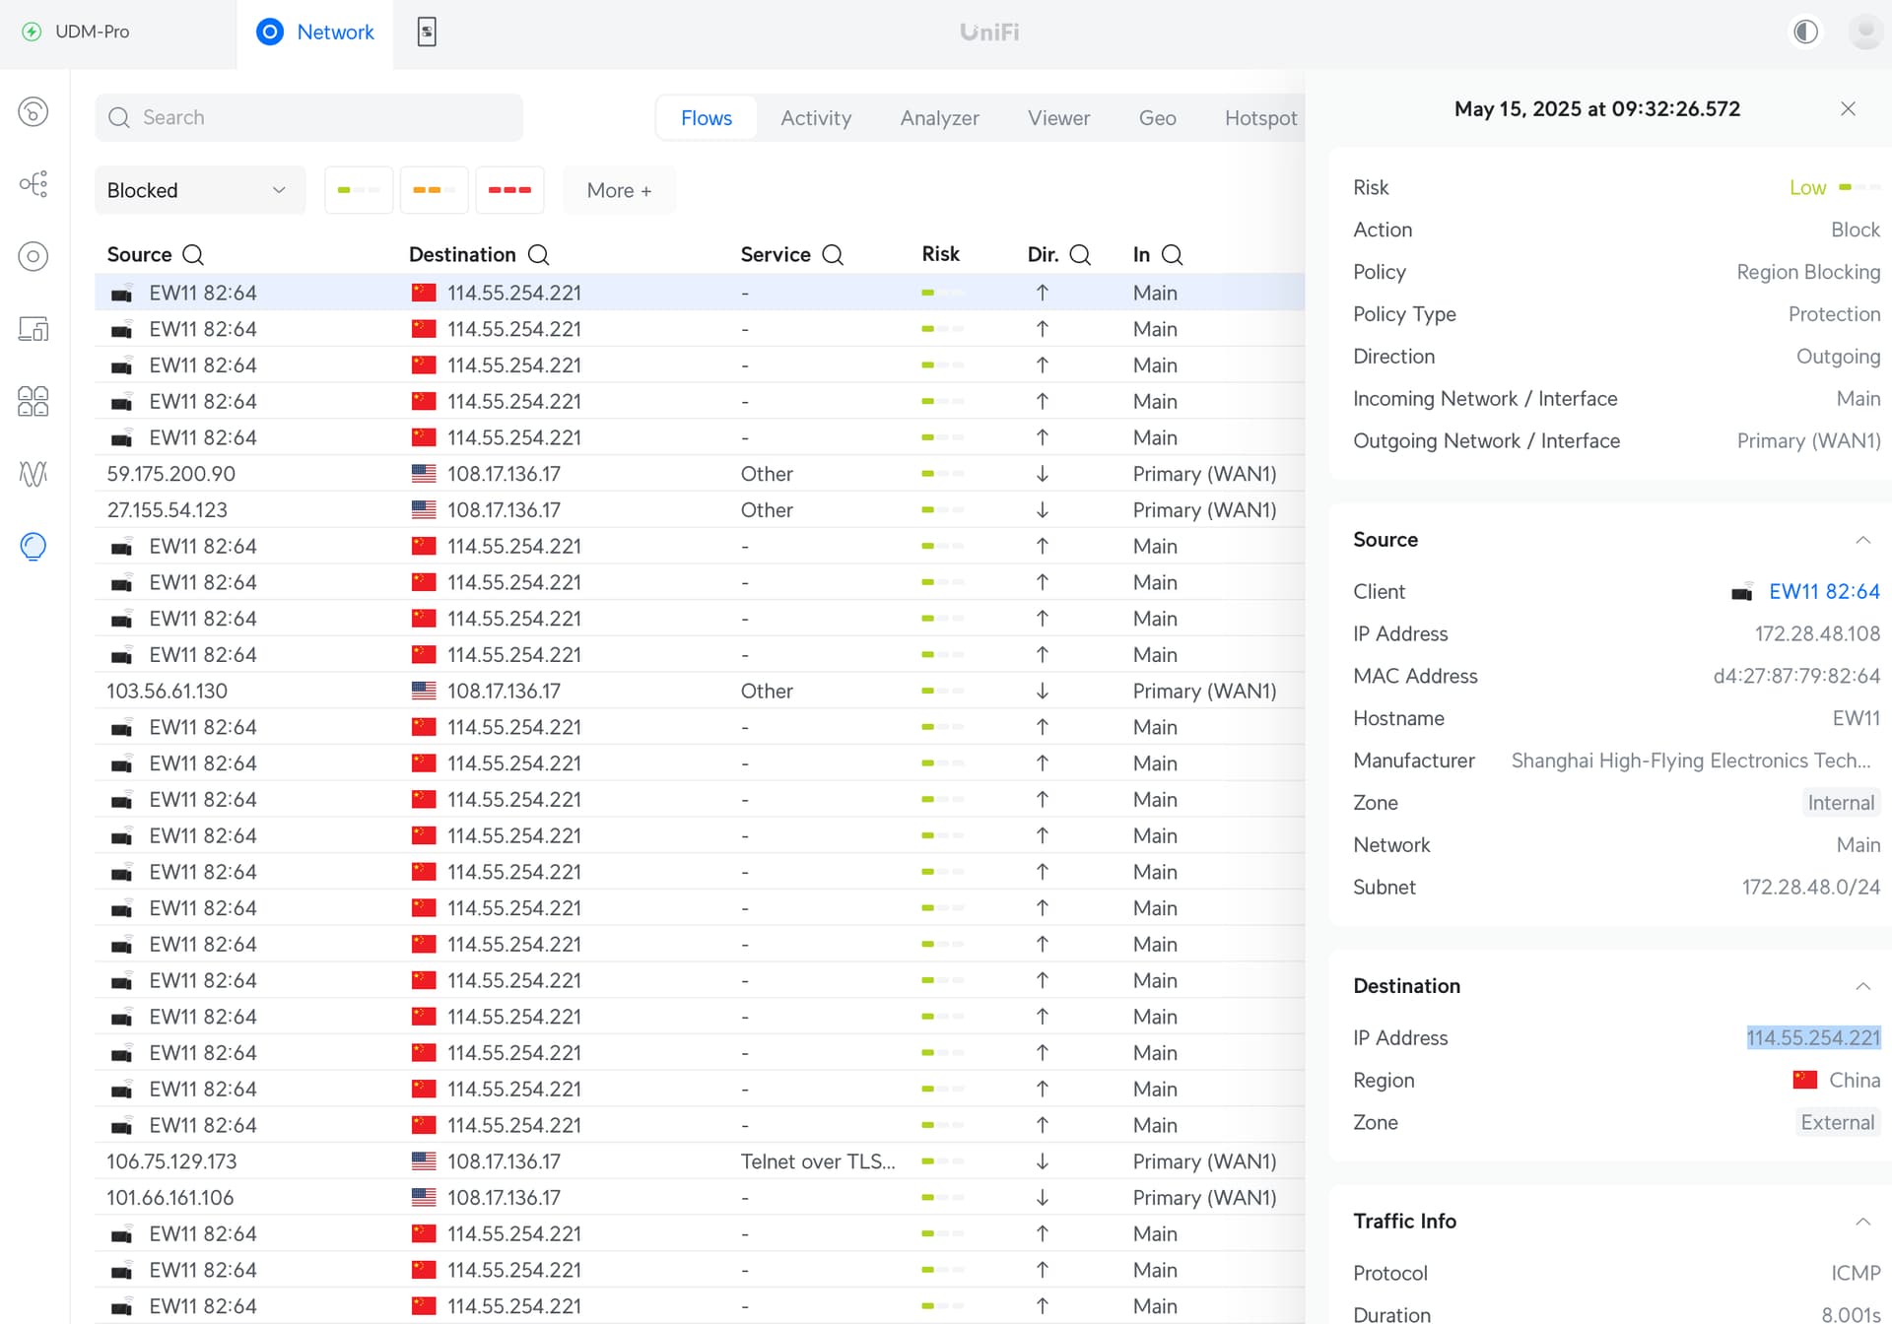This screenshot has width=1892, height=1324.
Task: Click the Search input field
Action: (x=325, y=118)
